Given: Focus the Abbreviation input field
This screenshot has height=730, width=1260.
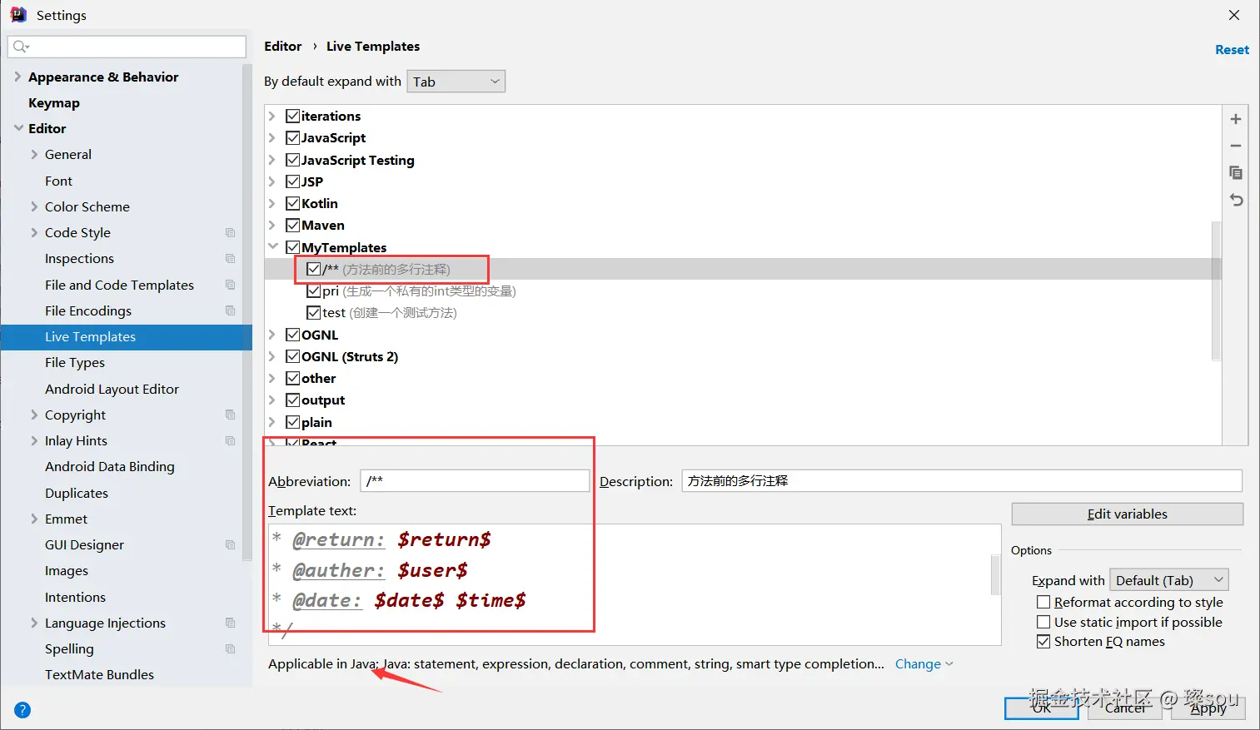Looking at the screenshot, I should (475, 481).
